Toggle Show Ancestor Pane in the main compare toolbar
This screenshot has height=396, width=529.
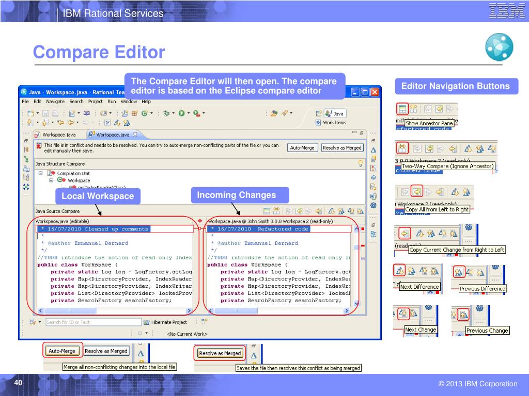[x=267, y=211]
